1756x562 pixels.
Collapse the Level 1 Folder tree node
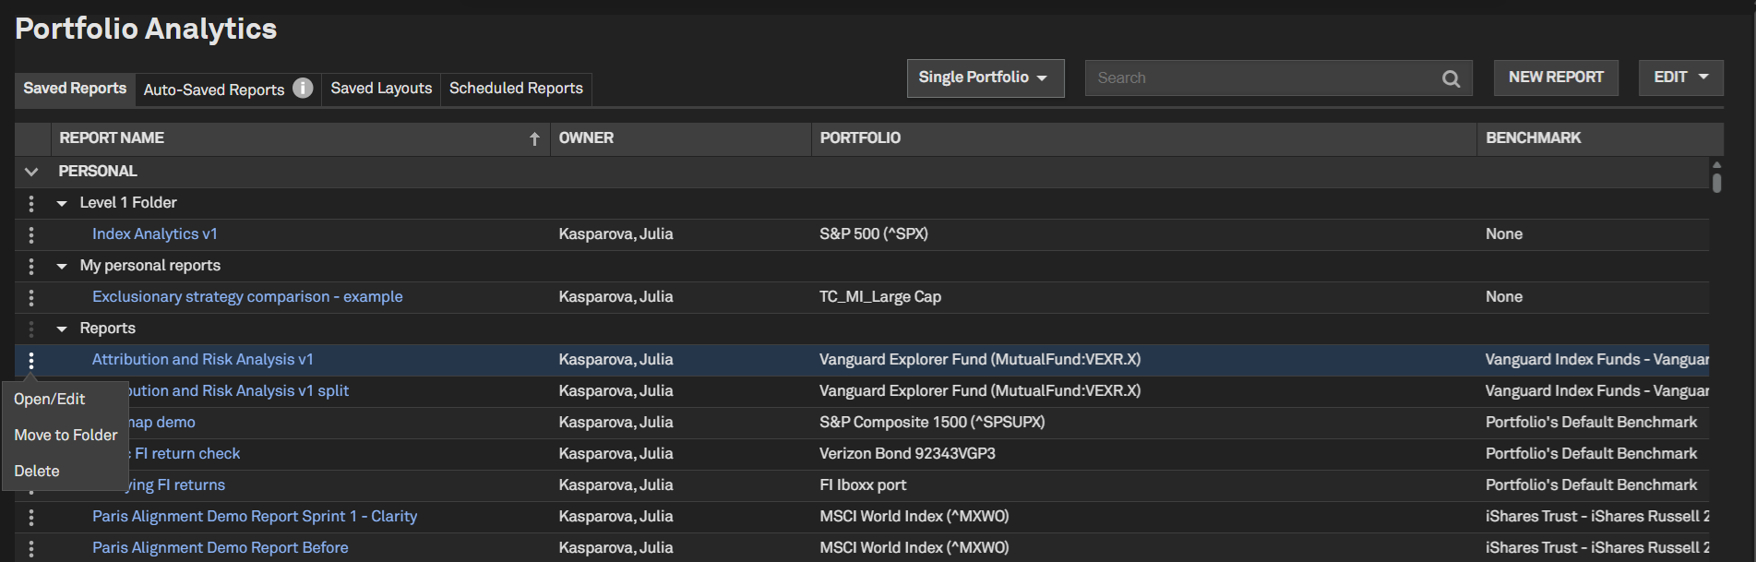coord(62,203)
